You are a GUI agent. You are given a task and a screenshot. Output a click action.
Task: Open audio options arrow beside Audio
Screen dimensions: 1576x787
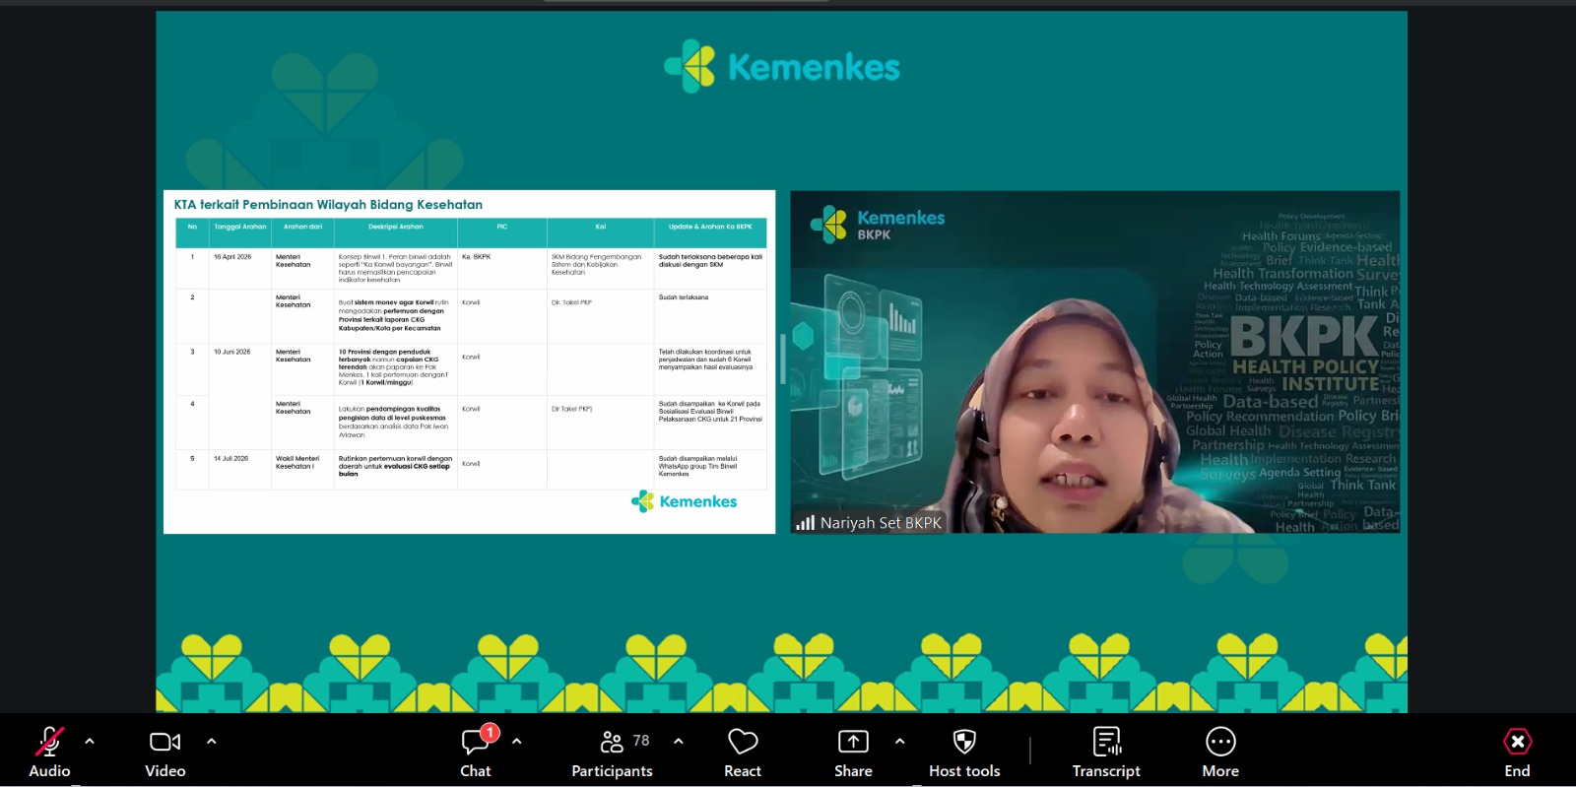tap(90, 741)
